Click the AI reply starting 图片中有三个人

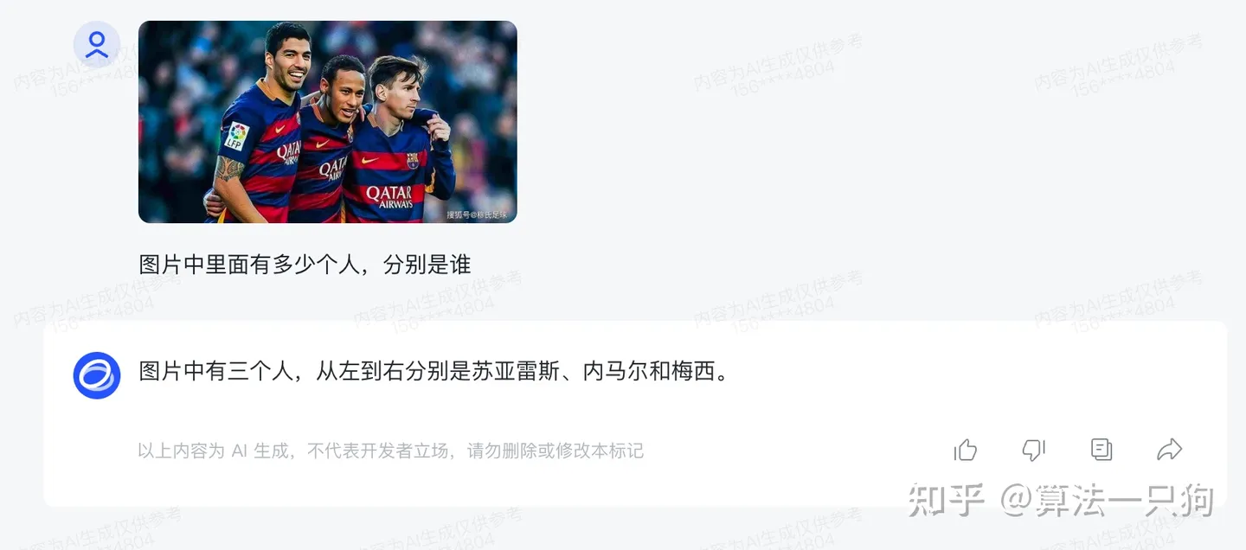coord(434,373)
